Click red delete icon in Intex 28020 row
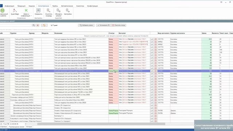Screen dimensions: 233x131 point(155,103)
